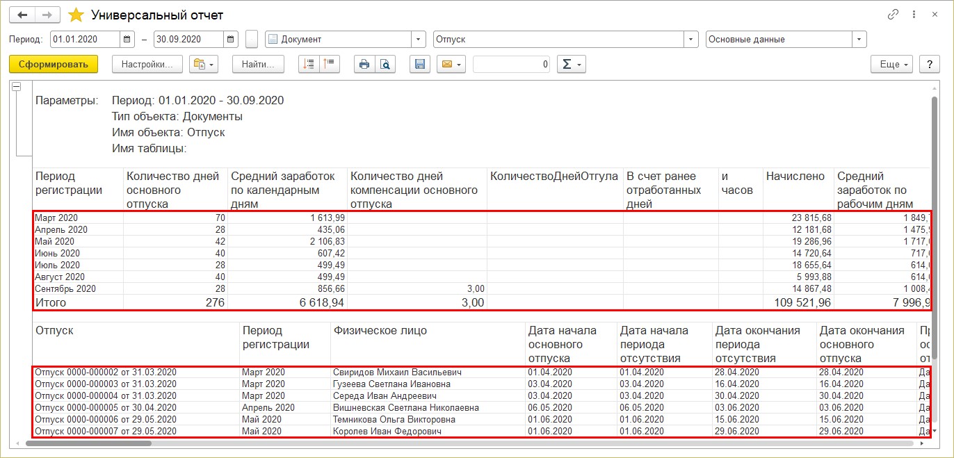
Task: Open calendar for start date 01.01.2020
Action: (x=127, y=40)
